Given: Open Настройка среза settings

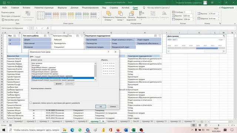Looking at the screenshot, I should coord(10,20).
